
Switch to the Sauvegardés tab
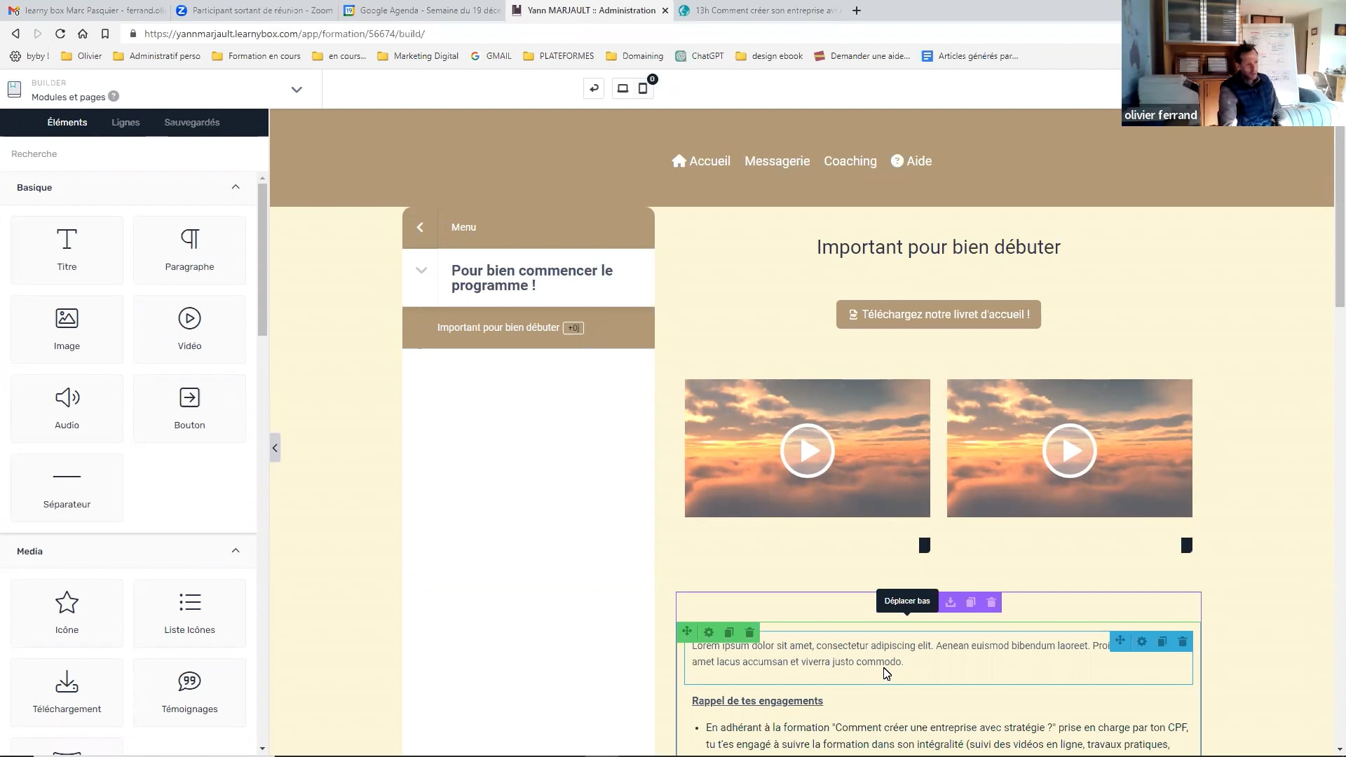(191, 122)
